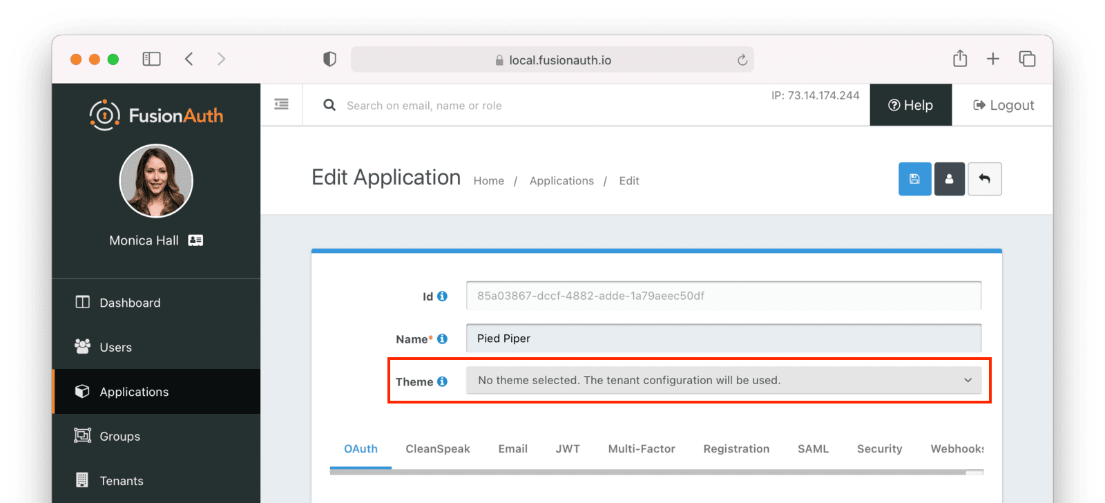Screen dimensions: 1105x503
Task: Collapse the sidebar using the panel toggle icon
Action: 281,104
